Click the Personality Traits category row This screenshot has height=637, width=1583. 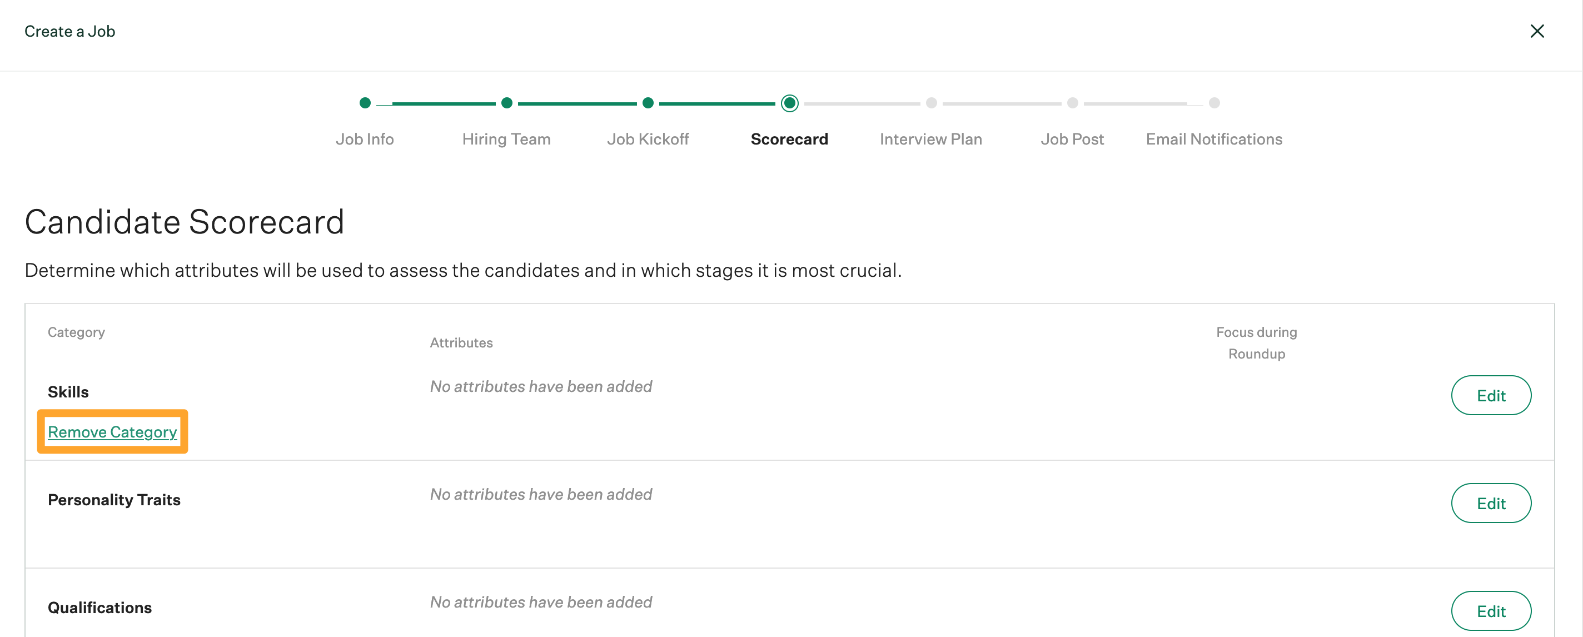[115, 500]
